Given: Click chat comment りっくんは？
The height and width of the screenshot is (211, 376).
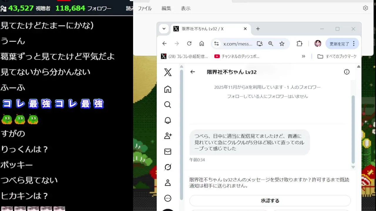Looking at the screenshot, I should (24, 149).
